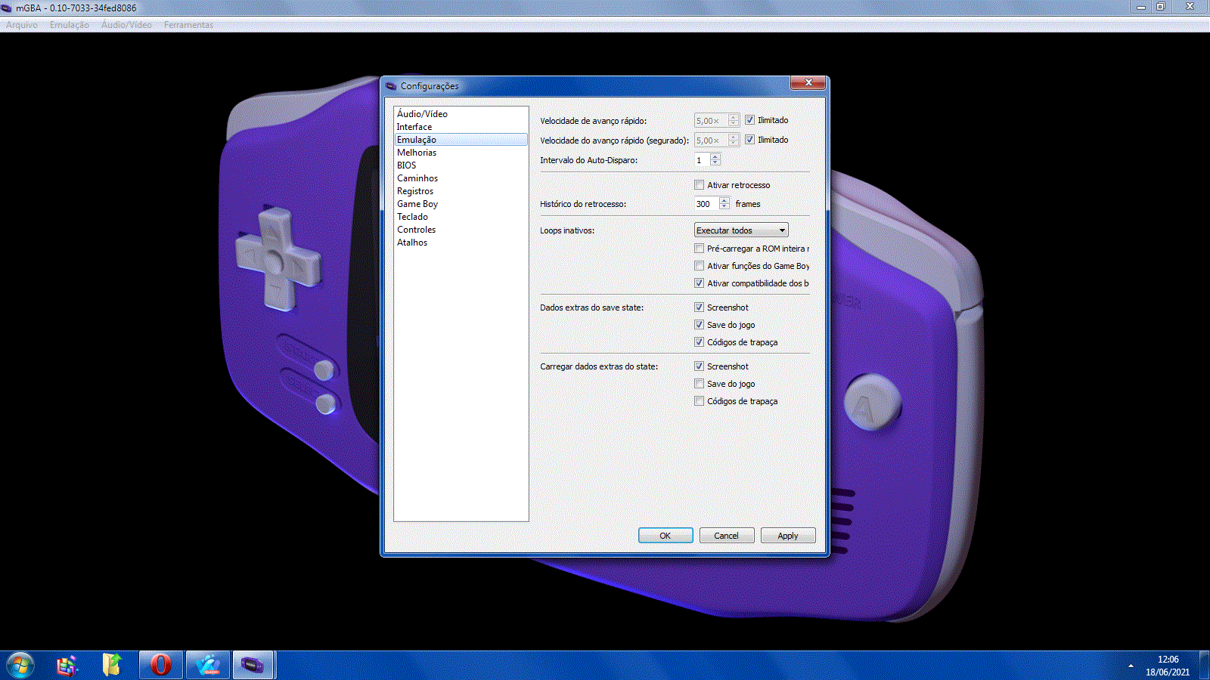Viewport: 1210px width, 680px height.
Task: Enable the "Ativar retrocesso" checkbox
Action: (700, 184)
